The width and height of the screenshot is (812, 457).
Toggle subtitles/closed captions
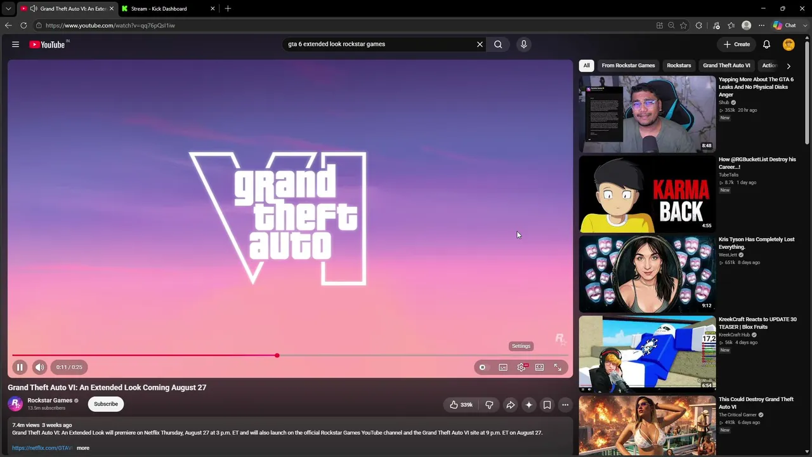click(503, 367)
